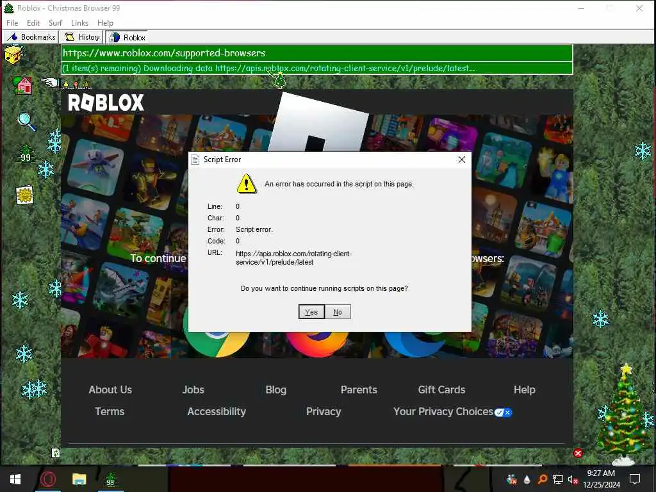Open the Edit menu
656x492 pixels.
[33, 23]
